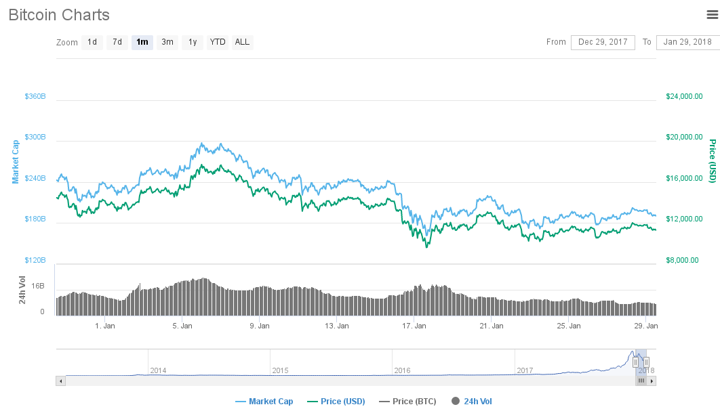Edit the To date field
720x409 pixels.
coord(687,42)
